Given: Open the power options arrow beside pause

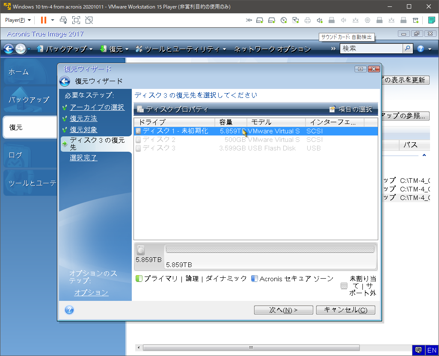Looking at the screenshot, I should [x=52, y=20].
